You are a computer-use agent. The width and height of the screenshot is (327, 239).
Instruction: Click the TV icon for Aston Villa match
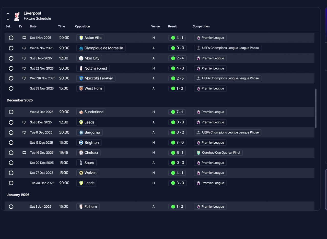click(x=24, y=38)
